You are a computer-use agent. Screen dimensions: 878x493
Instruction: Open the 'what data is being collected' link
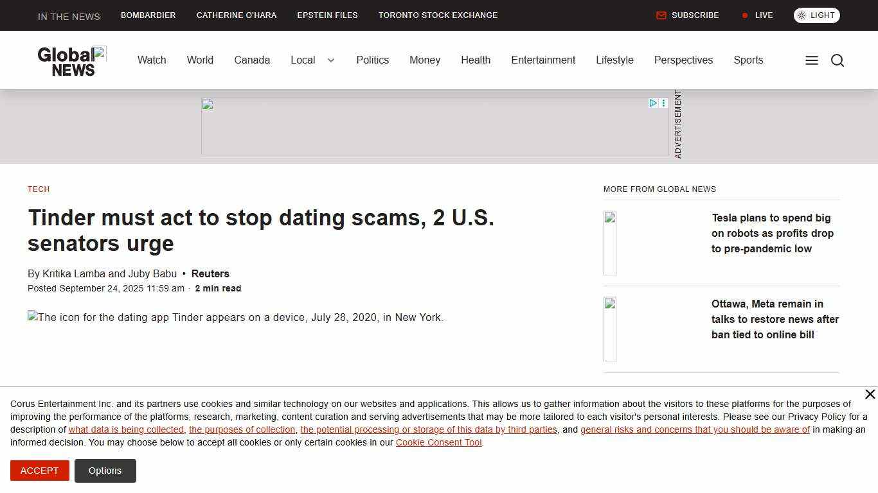coord(125,429)
